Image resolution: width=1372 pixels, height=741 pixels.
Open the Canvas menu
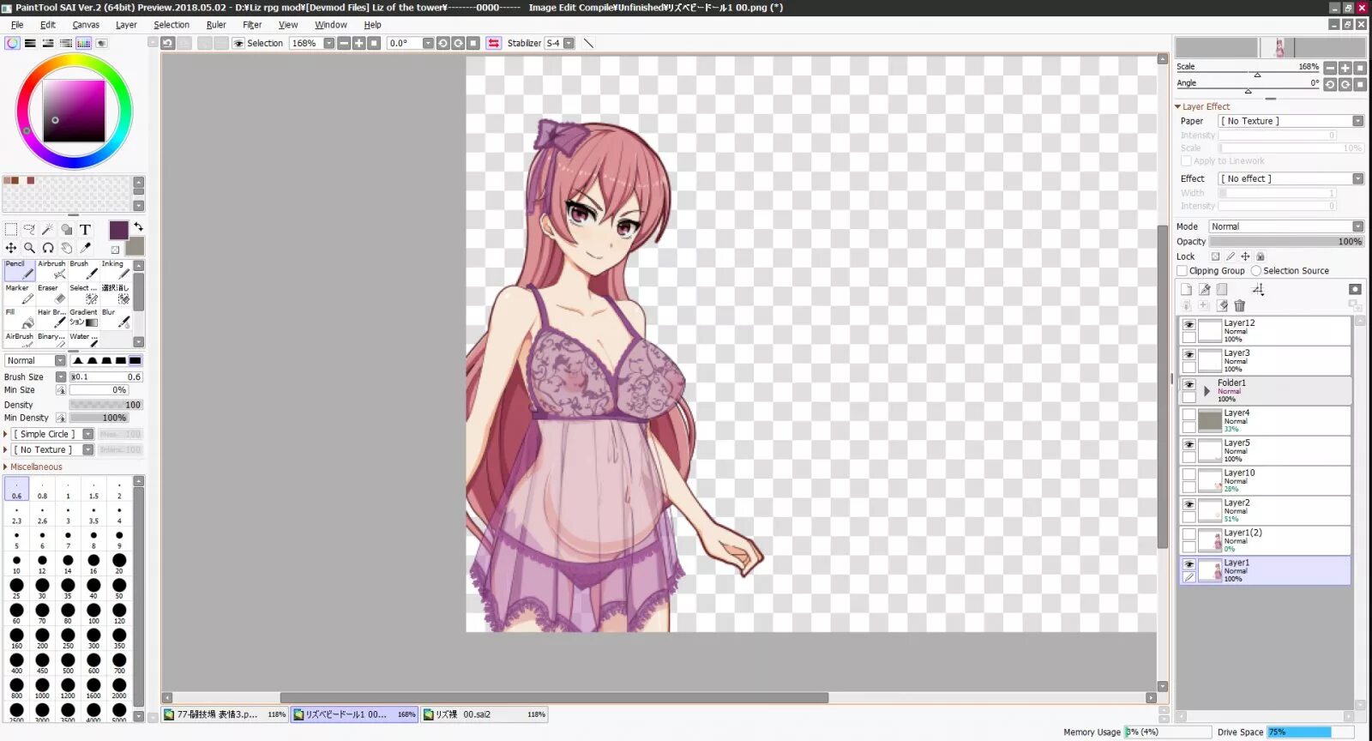86,25
